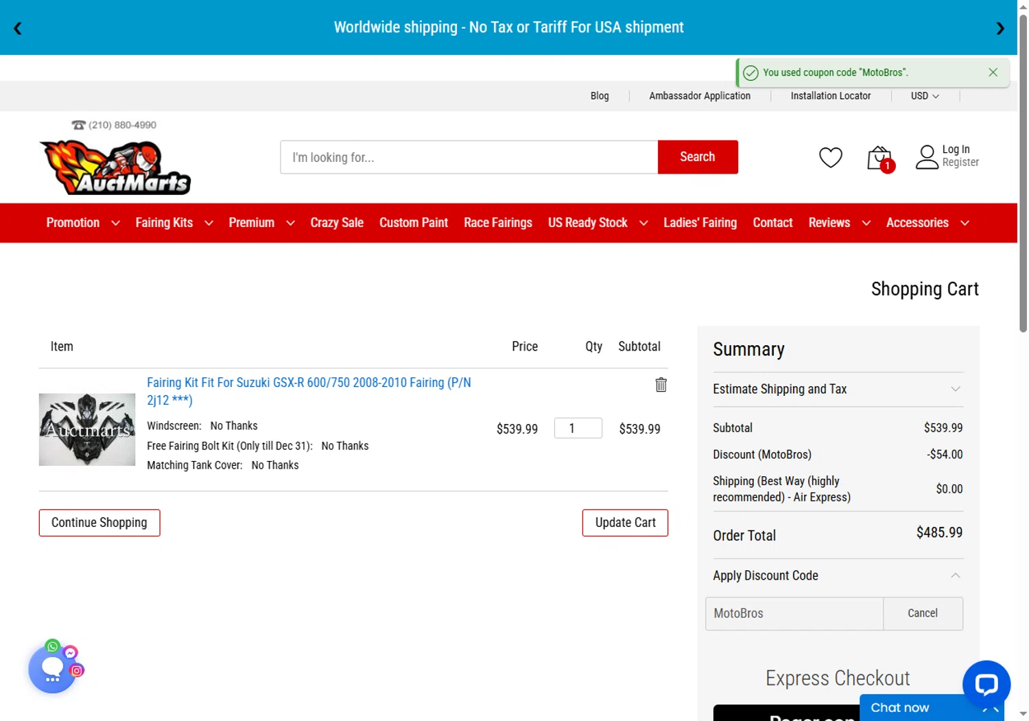1029x721 pixels.
Task: Click Update Cart button
Action: [x=625, y=523]
